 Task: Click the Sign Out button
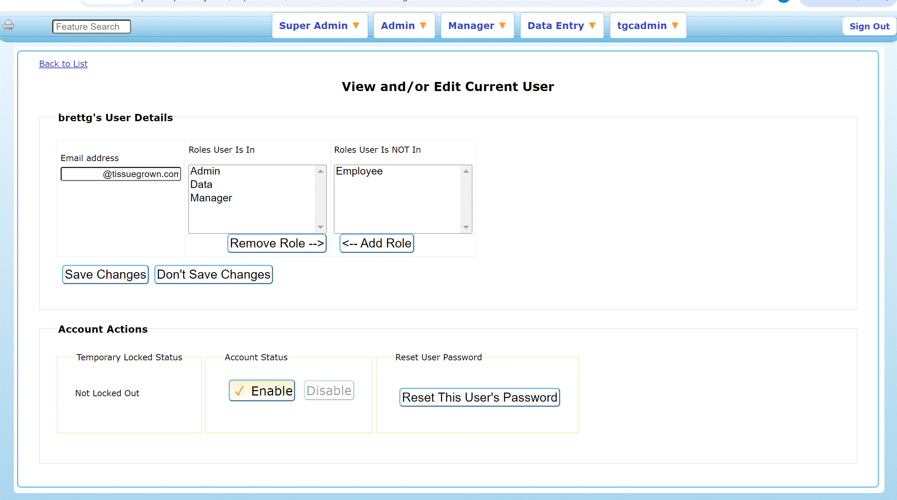pos(869,26)
